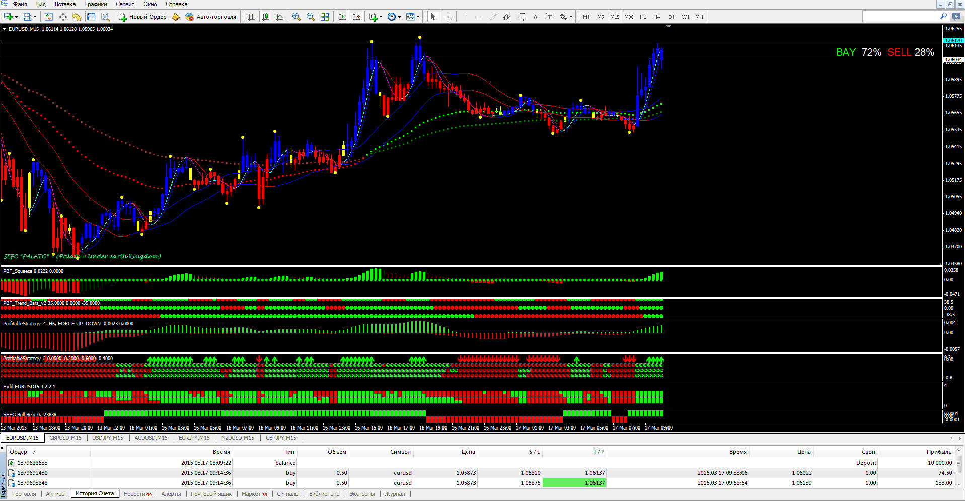The height and width of the screenshot is (501, 965).
Task: Toggle chart auto scroll
Action: pyautogui.click(x=342, y=17)
